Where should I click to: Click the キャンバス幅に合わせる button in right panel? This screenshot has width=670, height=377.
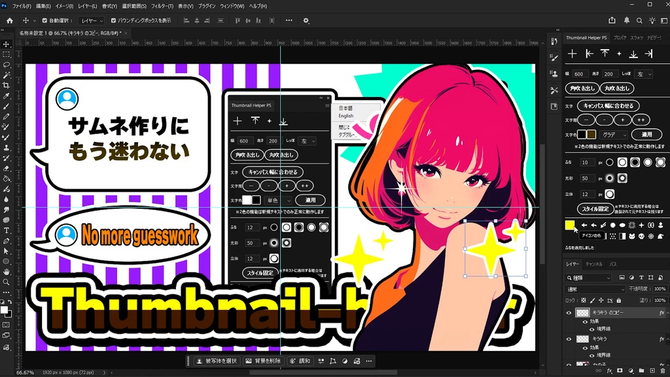pos(608,105)
